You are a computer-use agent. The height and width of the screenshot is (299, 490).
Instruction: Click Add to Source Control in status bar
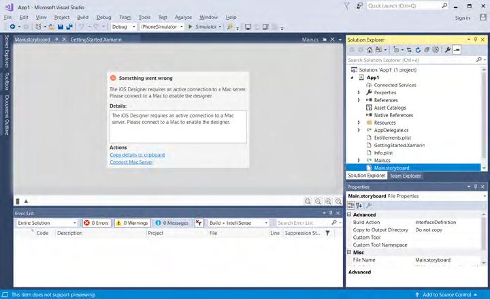(446, 295)
